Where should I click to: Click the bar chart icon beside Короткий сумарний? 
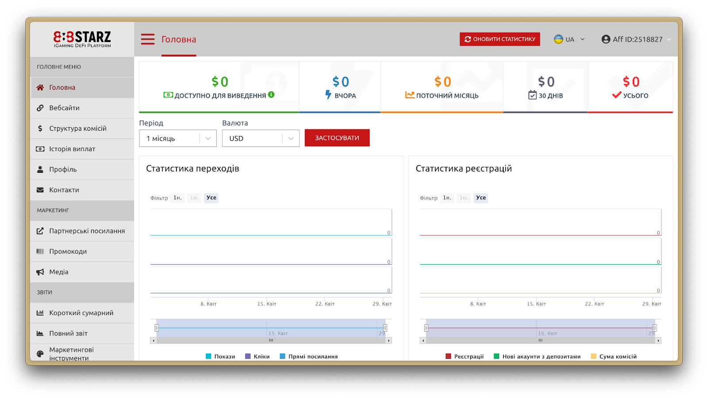(x=40, y=313)
